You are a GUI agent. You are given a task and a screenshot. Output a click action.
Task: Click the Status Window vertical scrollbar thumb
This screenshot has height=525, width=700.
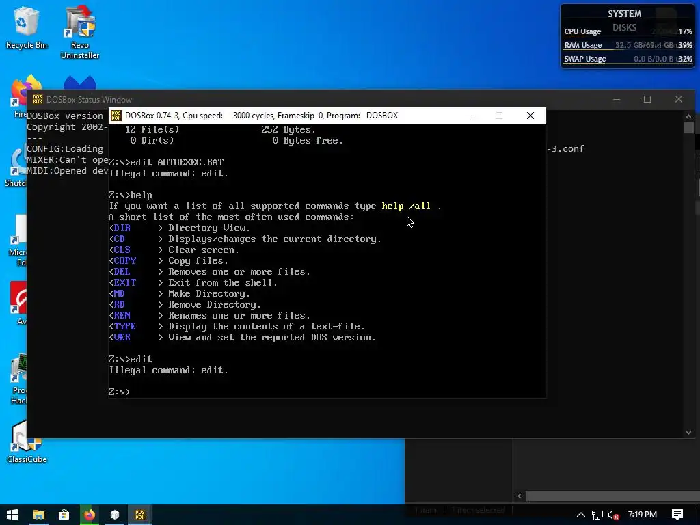coord(688,128)
